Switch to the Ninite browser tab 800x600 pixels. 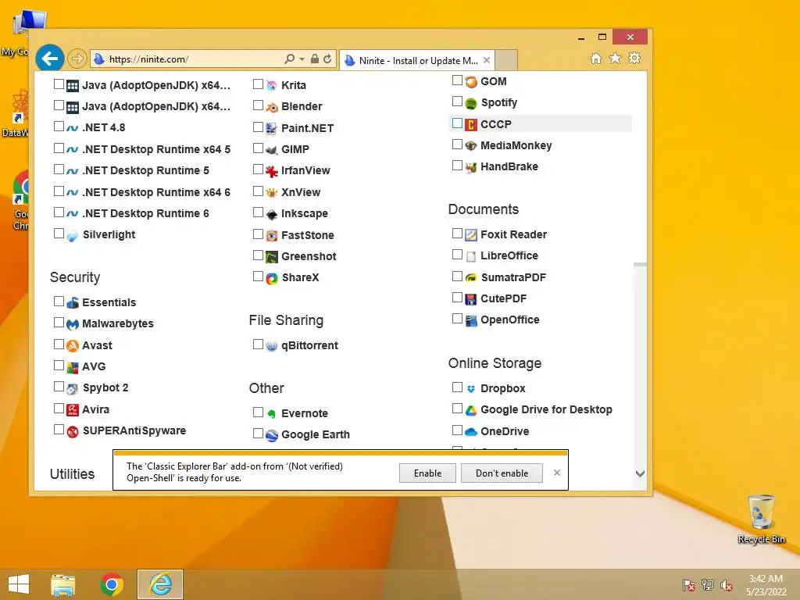click(417, 61)
